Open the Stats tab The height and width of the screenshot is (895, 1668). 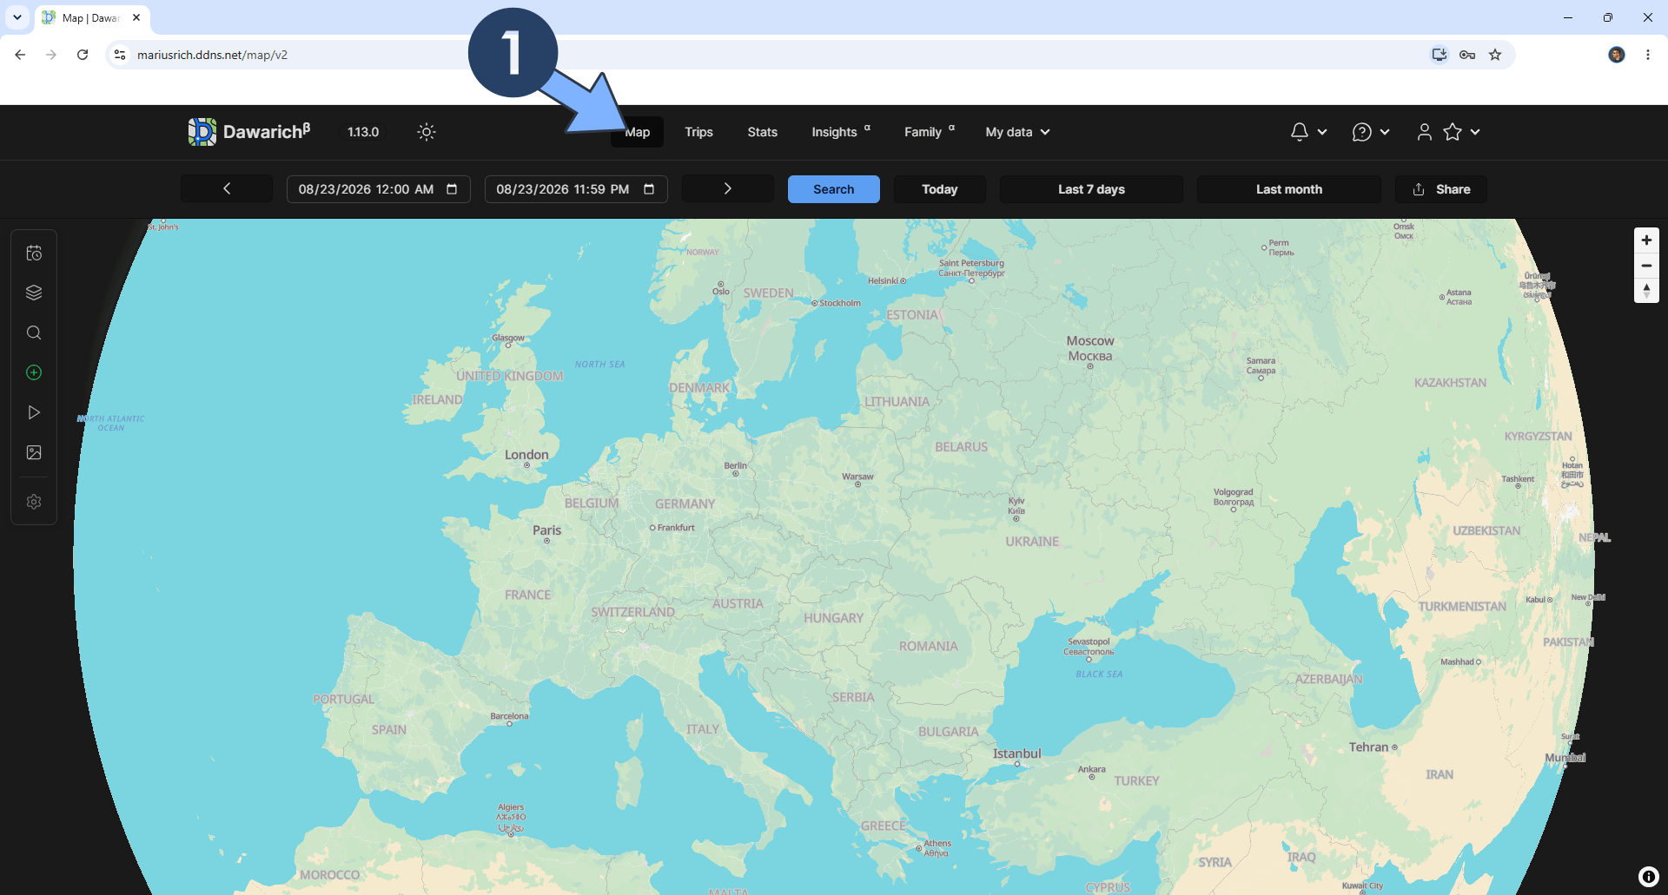coord(762,132)
